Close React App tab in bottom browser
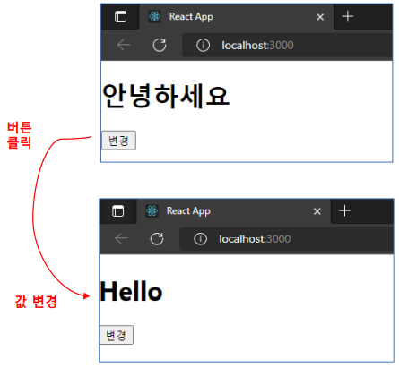Viewport: 399px width, 368px height. tap(317, 211)
